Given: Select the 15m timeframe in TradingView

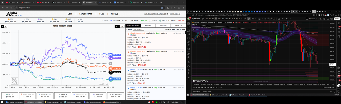Looking at the screenshot, I should (223, 19).
